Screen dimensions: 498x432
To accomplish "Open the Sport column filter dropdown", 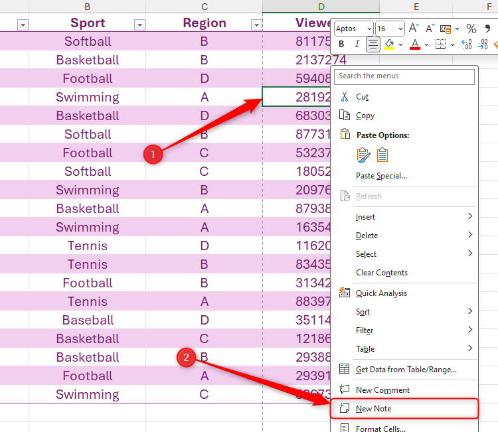I will point(139,25).
